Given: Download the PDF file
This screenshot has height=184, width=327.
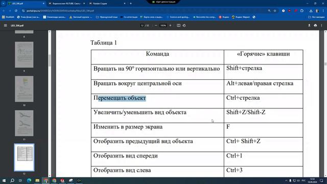Looking at the screenshot, I should pyautogui.click(x=309, y=26).
